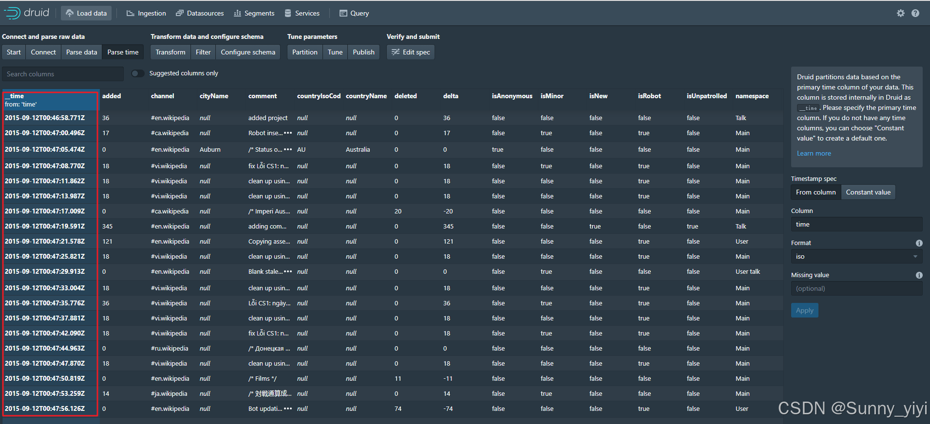Select __time column header
The width and height of the screenshot is (930, 424).
pos(51,100)
